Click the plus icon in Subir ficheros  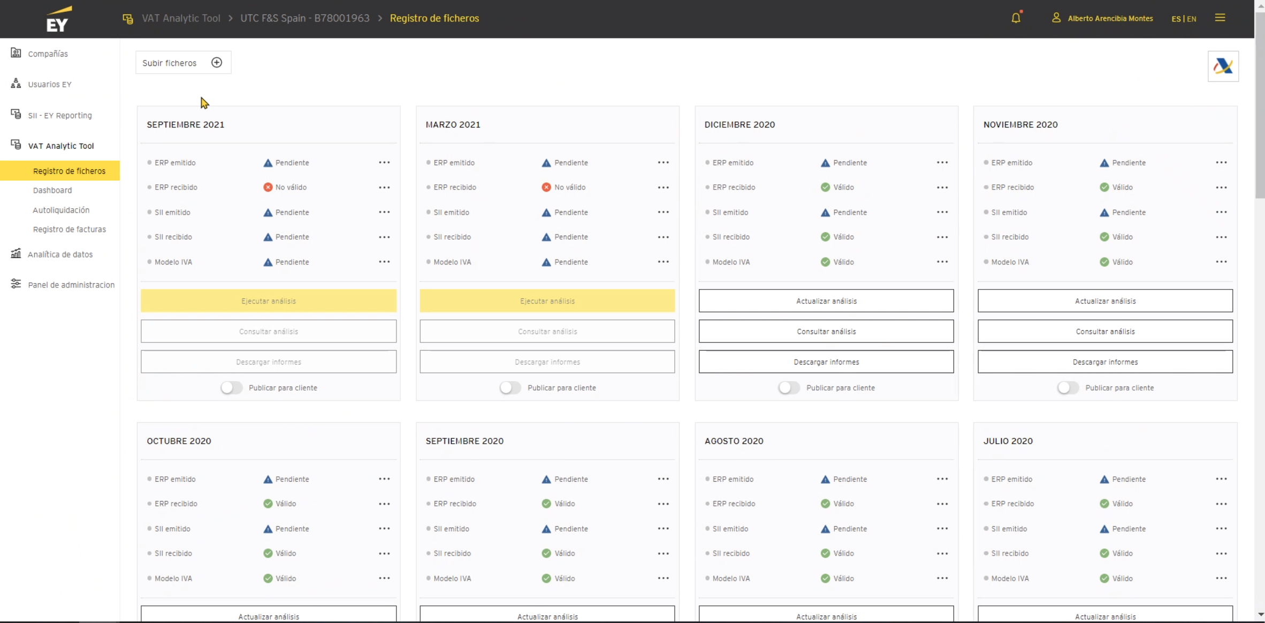(217, 63)
